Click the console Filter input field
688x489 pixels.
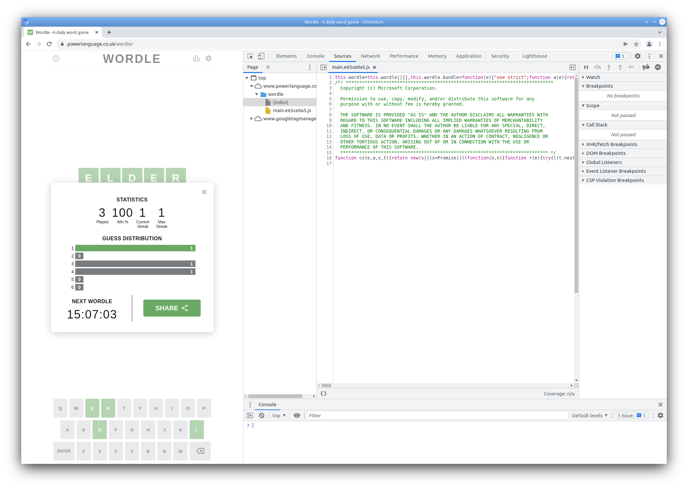click(437, 415)
